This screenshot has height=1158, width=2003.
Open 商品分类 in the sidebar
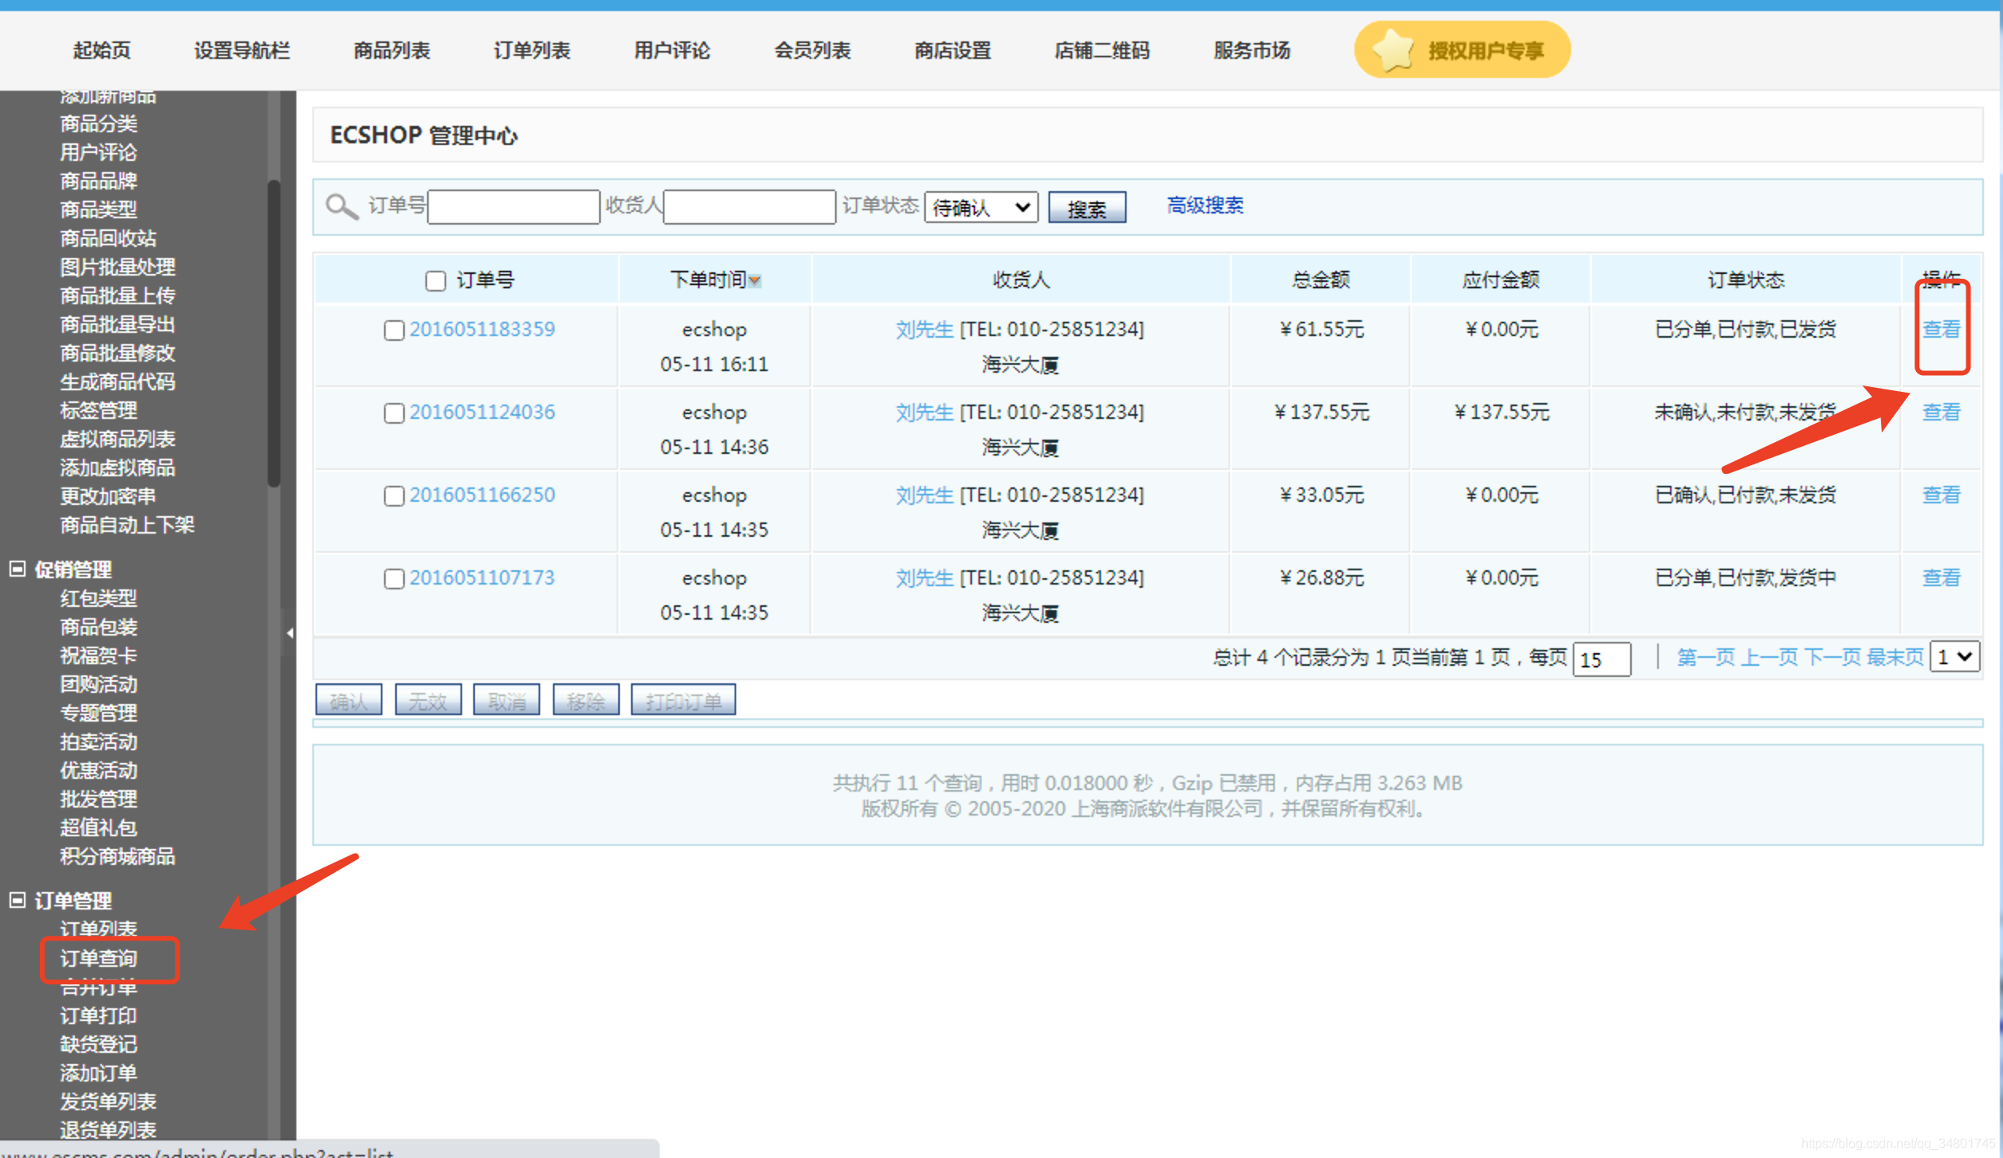[x=99, y=123]
